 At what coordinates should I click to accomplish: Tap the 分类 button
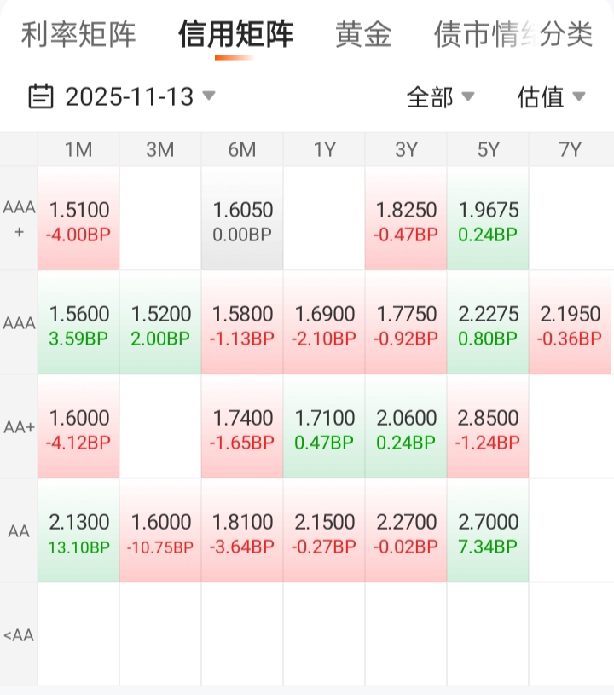567,35
